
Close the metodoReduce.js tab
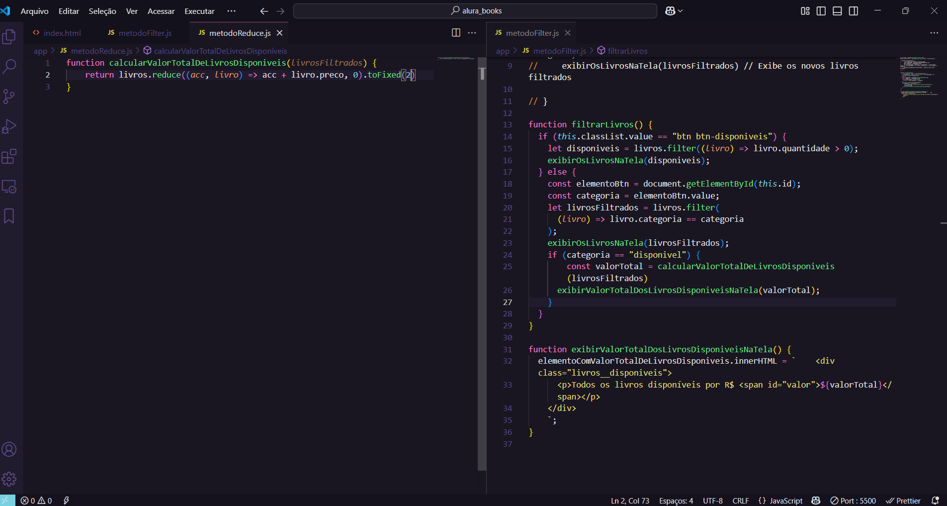[x=279, y=33]
